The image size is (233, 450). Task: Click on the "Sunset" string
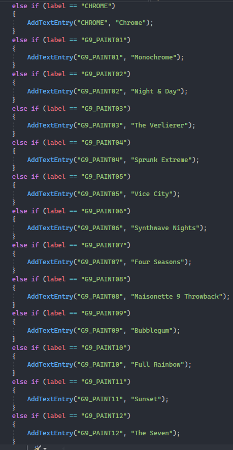click(x=146, y=399)
